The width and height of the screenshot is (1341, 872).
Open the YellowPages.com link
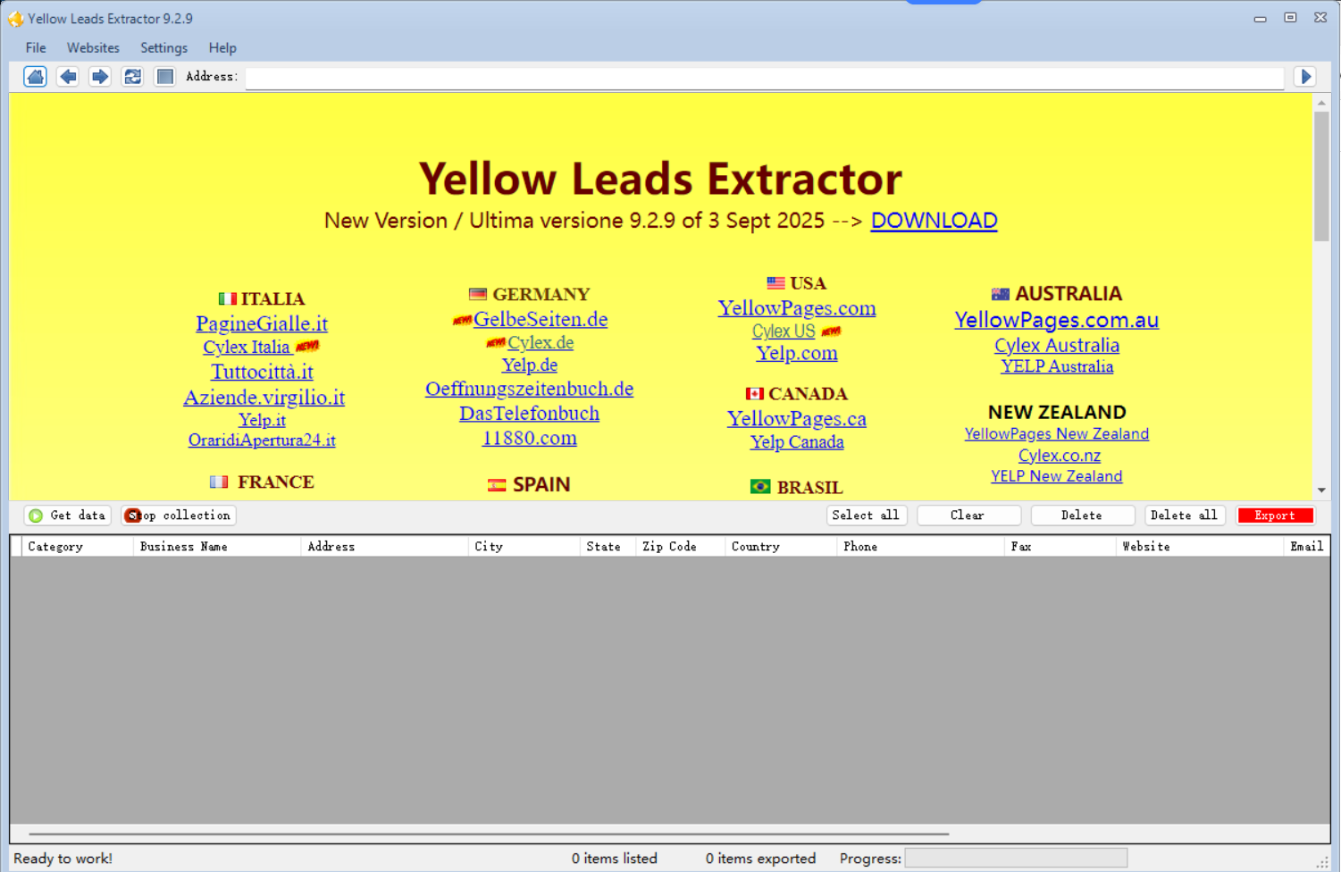tap(797, 308)
